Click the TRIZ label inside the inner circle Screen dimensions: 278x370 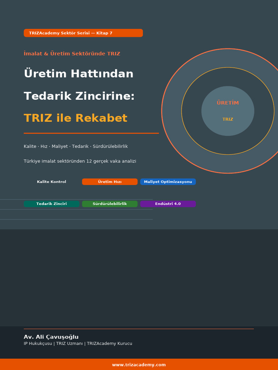coord(228,119)
